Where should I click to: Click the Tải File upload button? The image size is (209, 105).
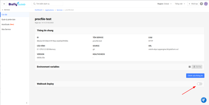pos(197,67)
